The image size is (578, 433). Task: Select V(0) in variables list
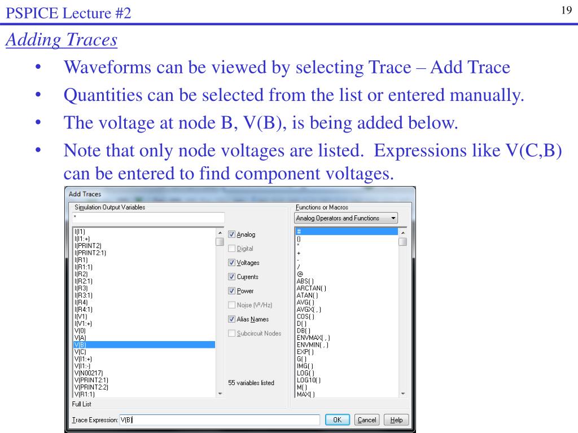pyautogui.click(x=80, y=330)
